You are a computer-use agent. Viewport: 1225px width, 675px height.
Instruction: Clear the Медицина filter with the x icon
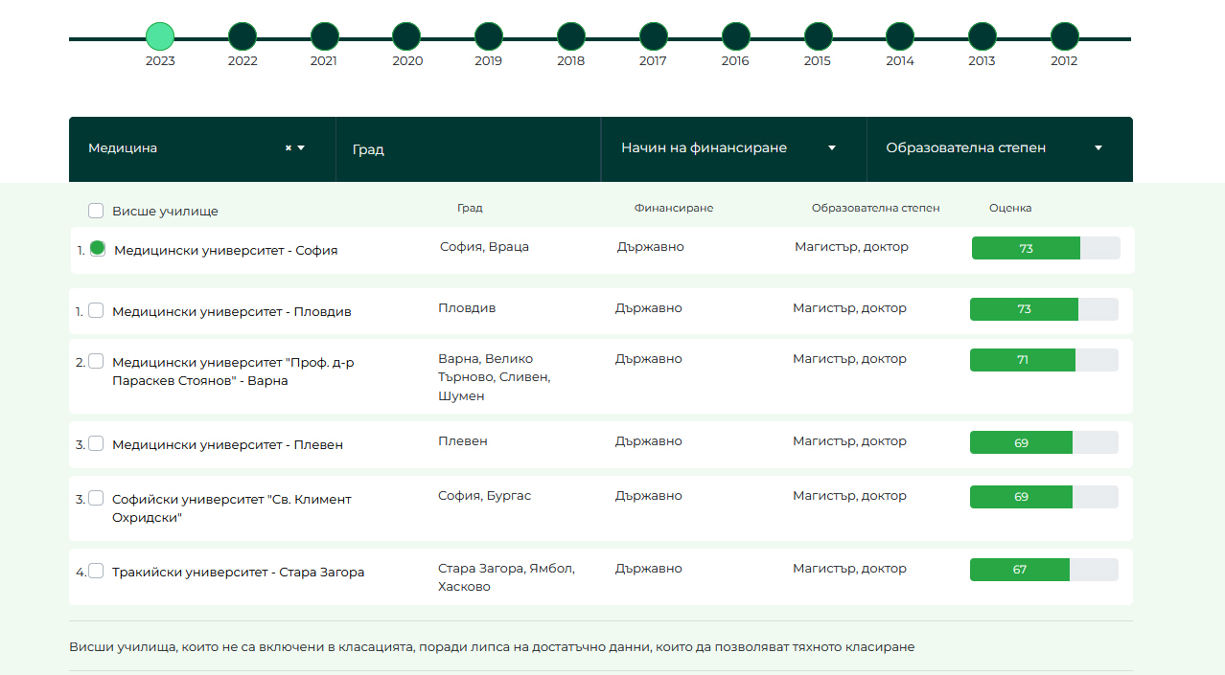(288, 148)
